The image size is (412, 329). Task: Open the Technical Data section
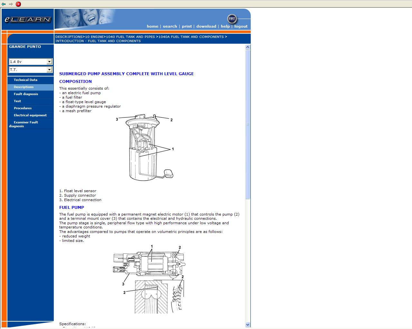tap(25, 80)
